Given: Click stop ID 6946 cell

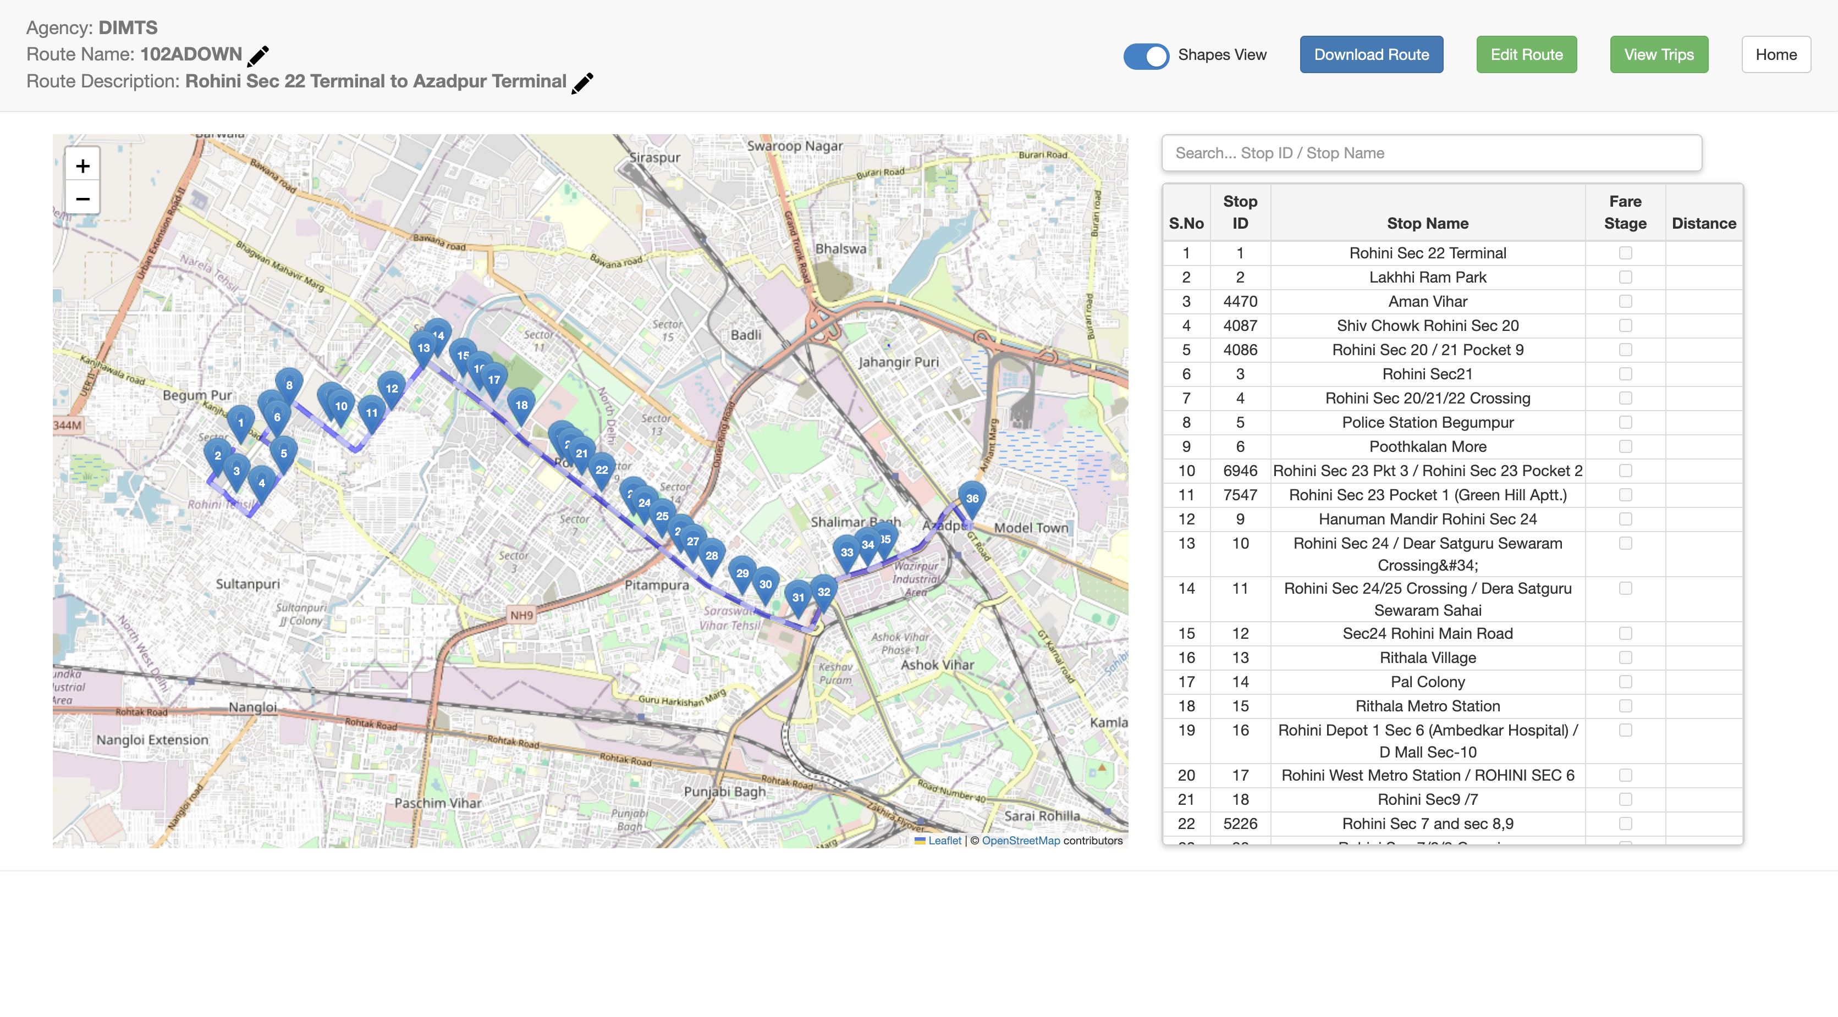Looking at the screenshot, I should pyautogui.click(x=1240, y=472).
